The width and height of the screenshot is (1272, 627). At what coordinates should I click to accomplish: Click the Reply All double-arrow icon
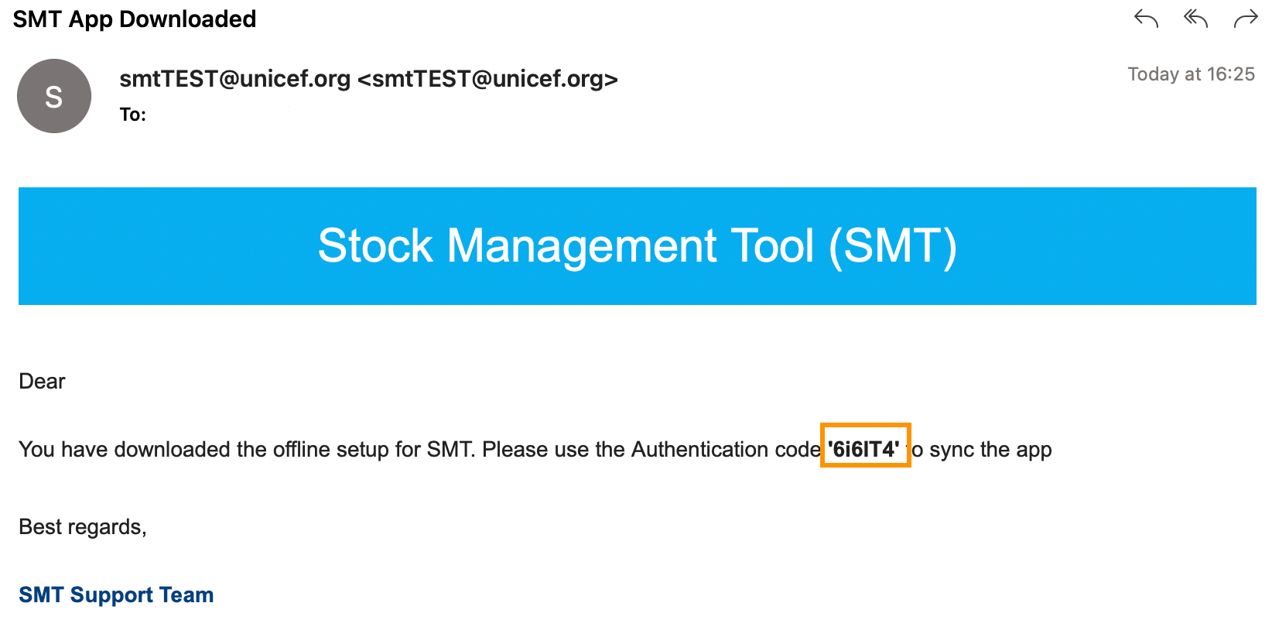coord(1195,19)
